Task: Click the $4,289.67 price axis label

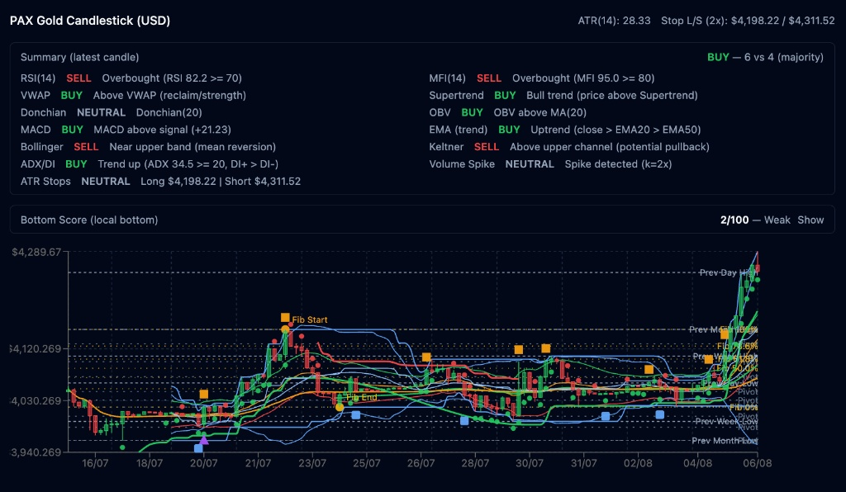Action: [x=36, y=253]
